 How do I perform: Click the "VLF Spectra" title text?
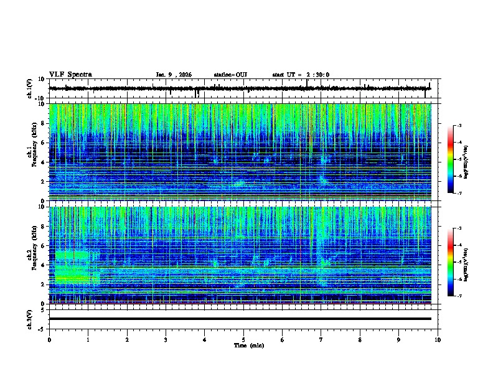[x=70, y=75]
